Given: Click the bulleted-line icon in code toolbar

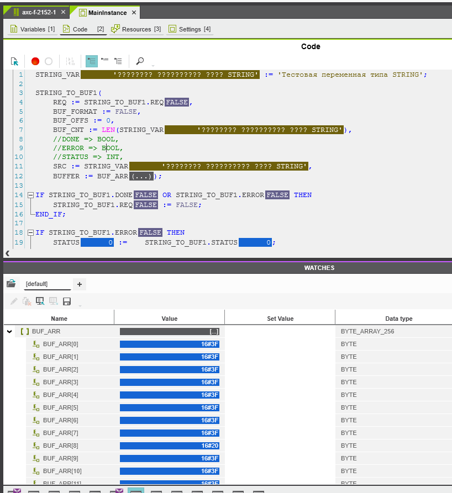Looking at the screenshot, I should pos(105,61).
